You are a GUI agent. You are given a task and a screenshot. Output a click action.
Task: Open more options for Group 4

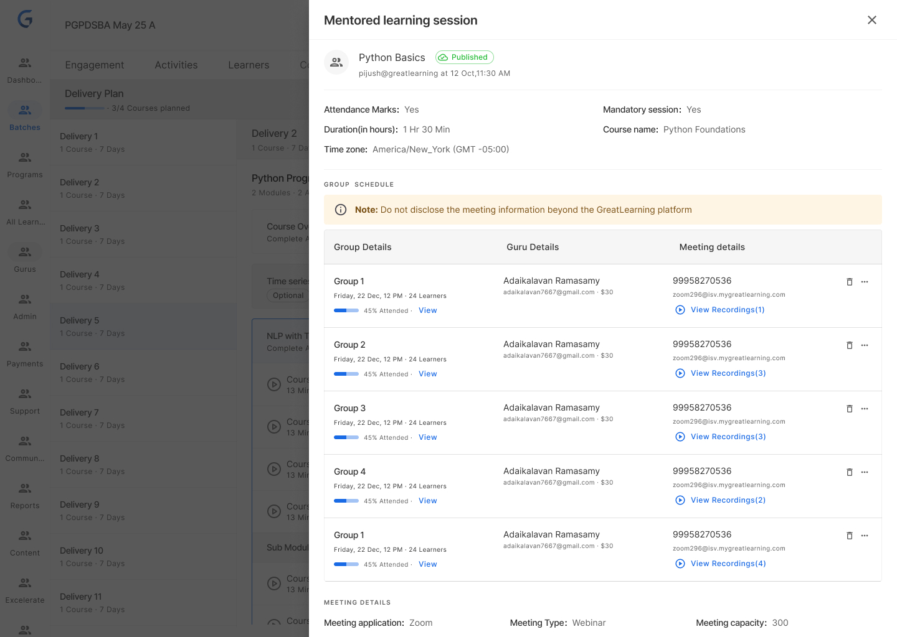[x=865, y=472]
